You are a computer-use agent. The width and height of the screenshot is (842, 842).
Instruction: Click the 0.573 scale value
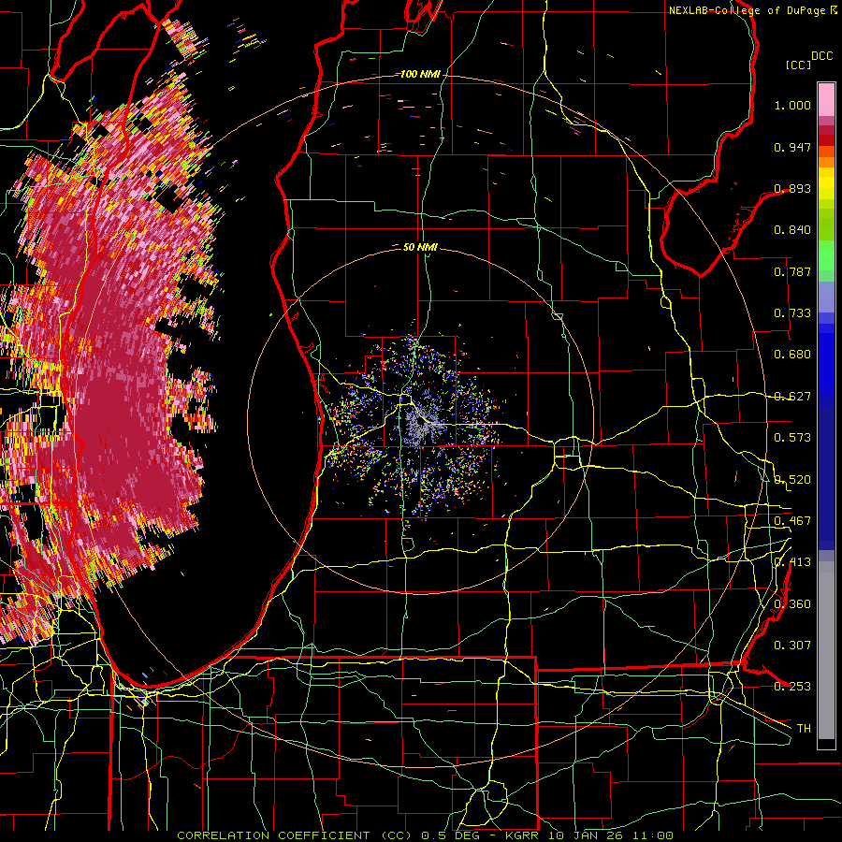pyautogui.click(x=792, y=438)
